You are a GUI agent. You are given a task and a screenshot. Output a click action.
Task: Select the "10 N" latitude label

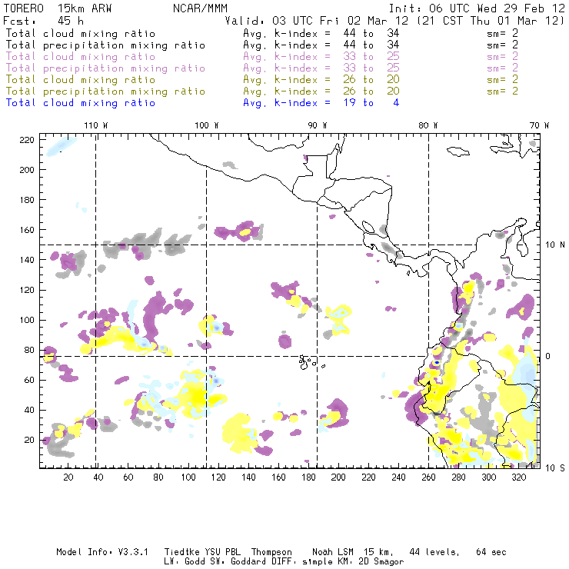pyautogui.click(x=555, y=245)
